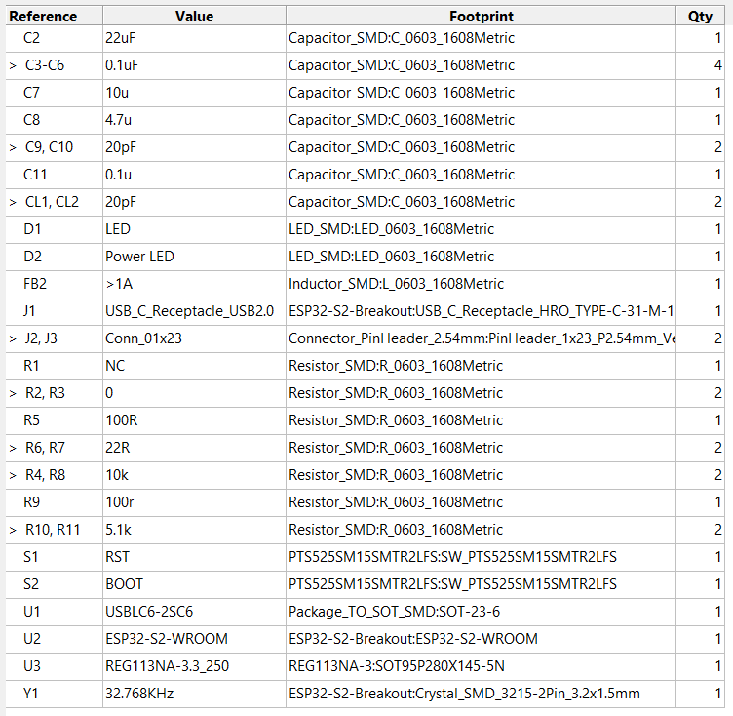Expand the R6, R7 row group
Image resolution: width=733 pixels, height=716 pixels.
(13, 448)
